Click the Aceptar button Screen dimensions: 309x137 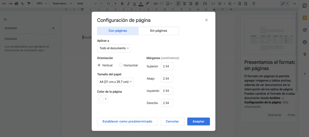[x=198, y=122]
